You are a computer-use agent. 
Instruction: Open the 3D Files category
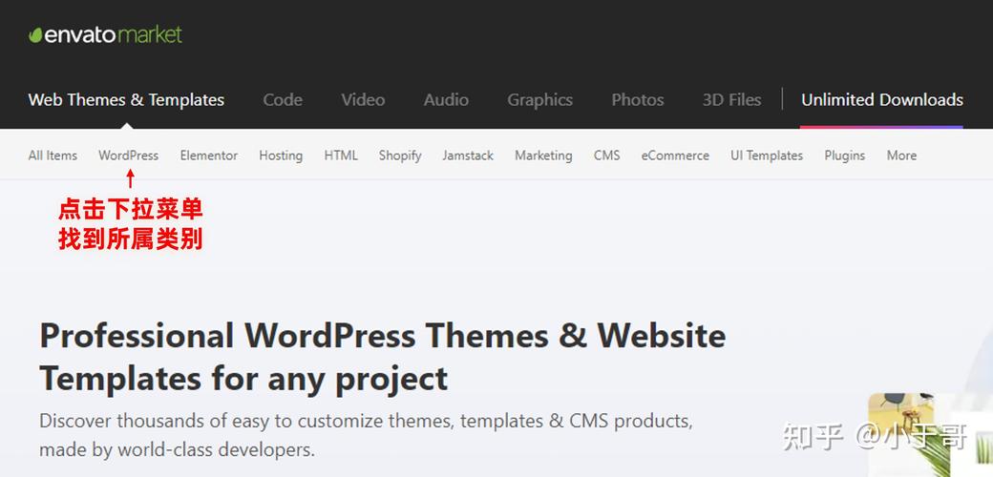(731, 100)
